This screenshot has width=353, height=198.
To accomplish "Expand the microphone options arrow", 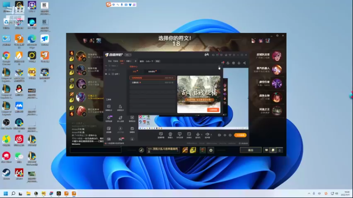I will [x=202, y=135].
